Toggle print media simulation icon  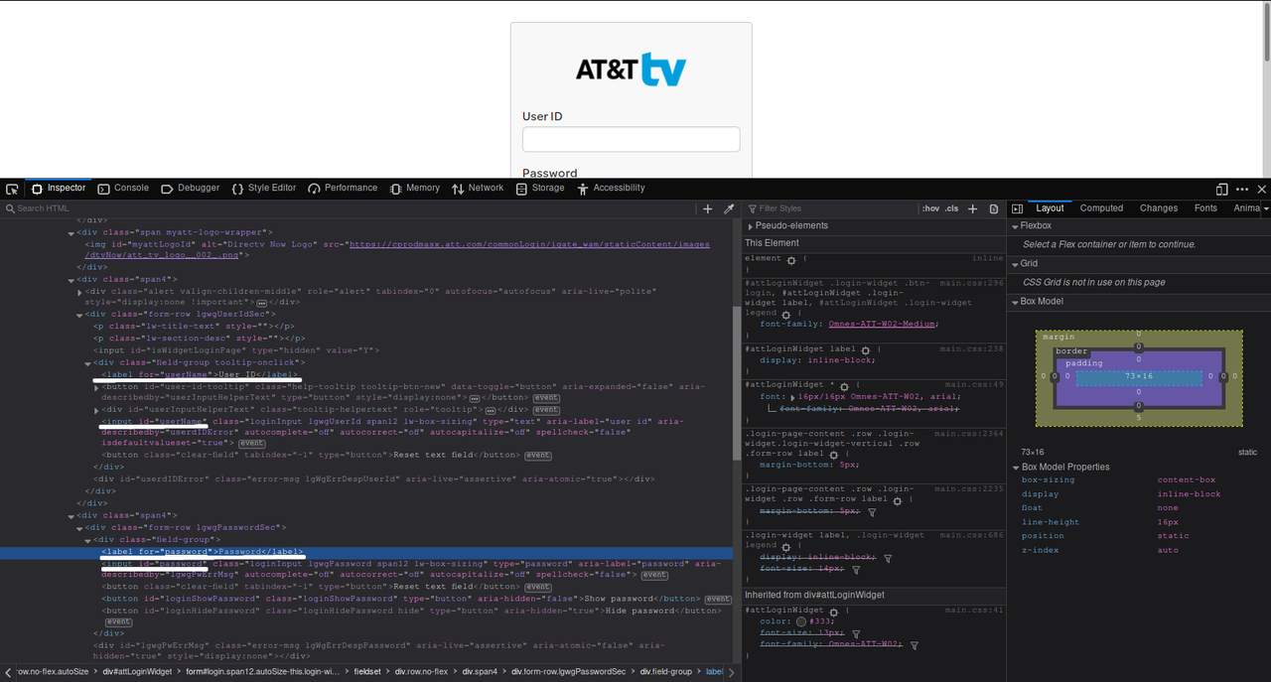coord(994,208)
